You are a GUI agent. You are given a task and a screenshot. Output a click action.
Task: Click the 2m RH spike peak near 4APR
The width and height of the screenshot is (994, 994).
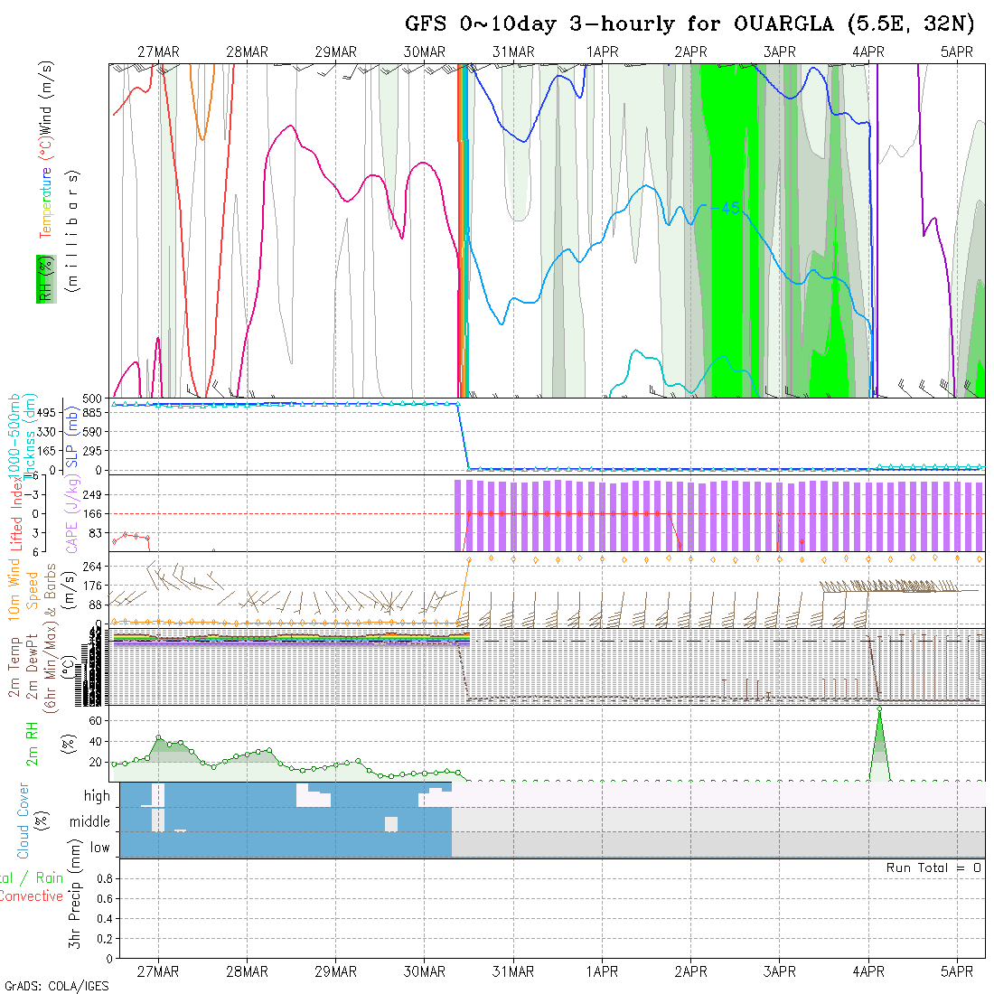pyautogui.click(x=879, y=709)
